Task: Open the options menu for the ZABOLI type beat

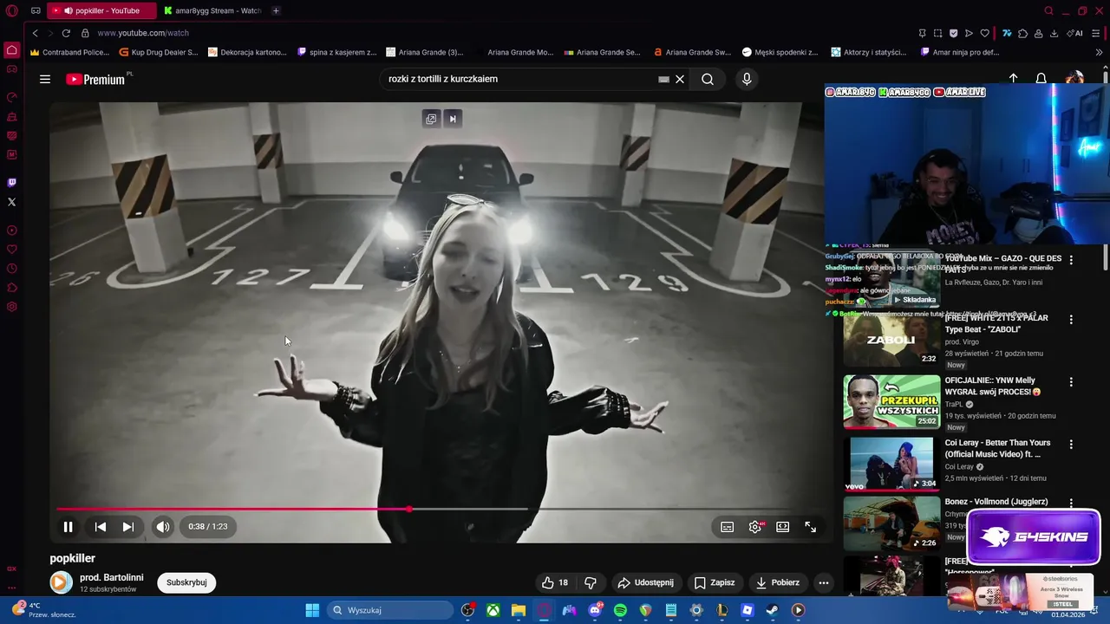Action: tap(1071, 319)
